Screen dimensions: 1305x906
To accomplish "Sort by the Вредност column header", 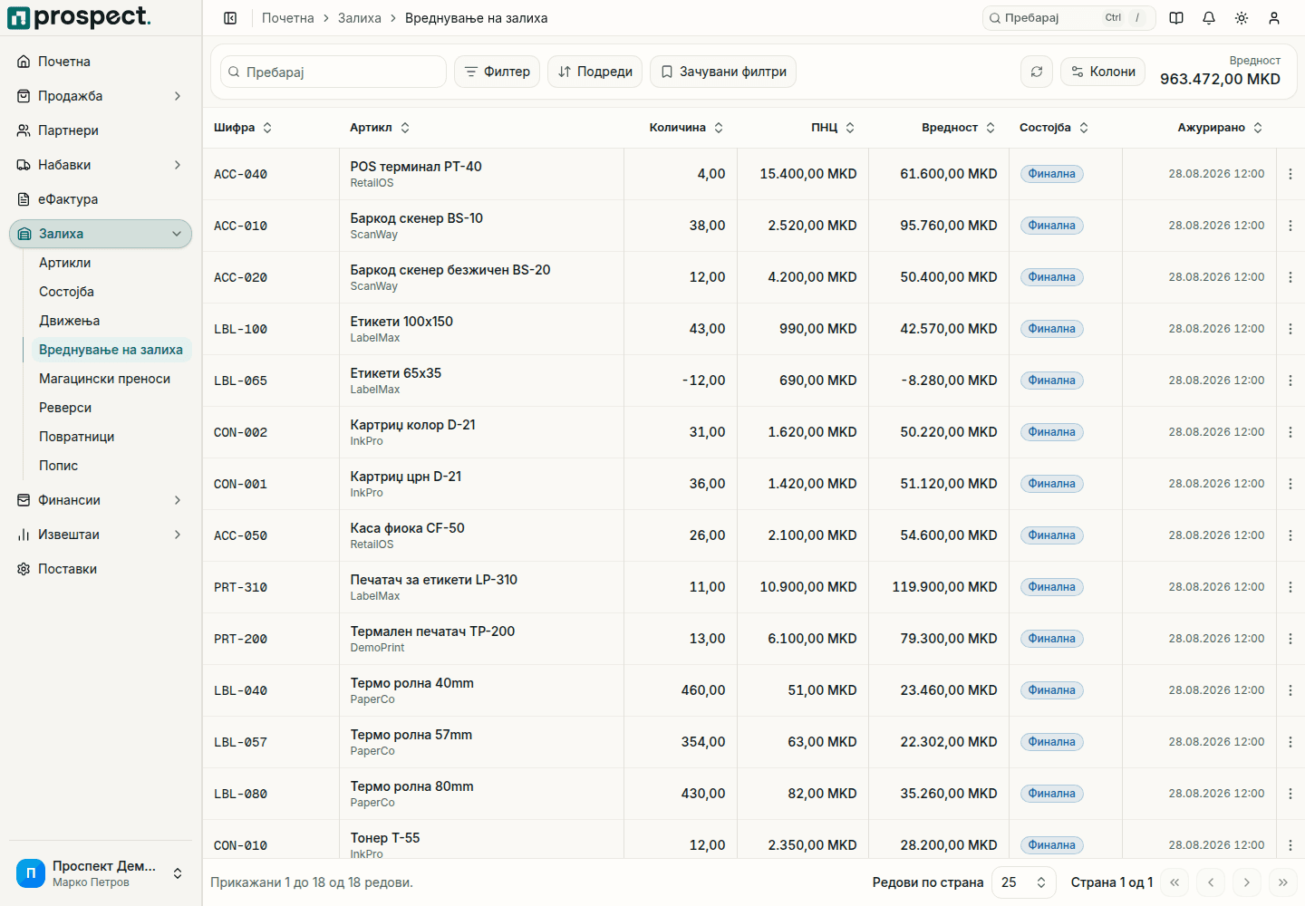I will pyautogui.click(x=959, y=128).
